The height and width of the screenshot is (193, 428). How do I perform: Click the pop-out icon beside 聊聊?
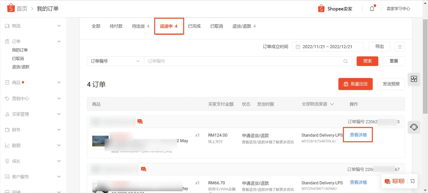tap(412, 181)
